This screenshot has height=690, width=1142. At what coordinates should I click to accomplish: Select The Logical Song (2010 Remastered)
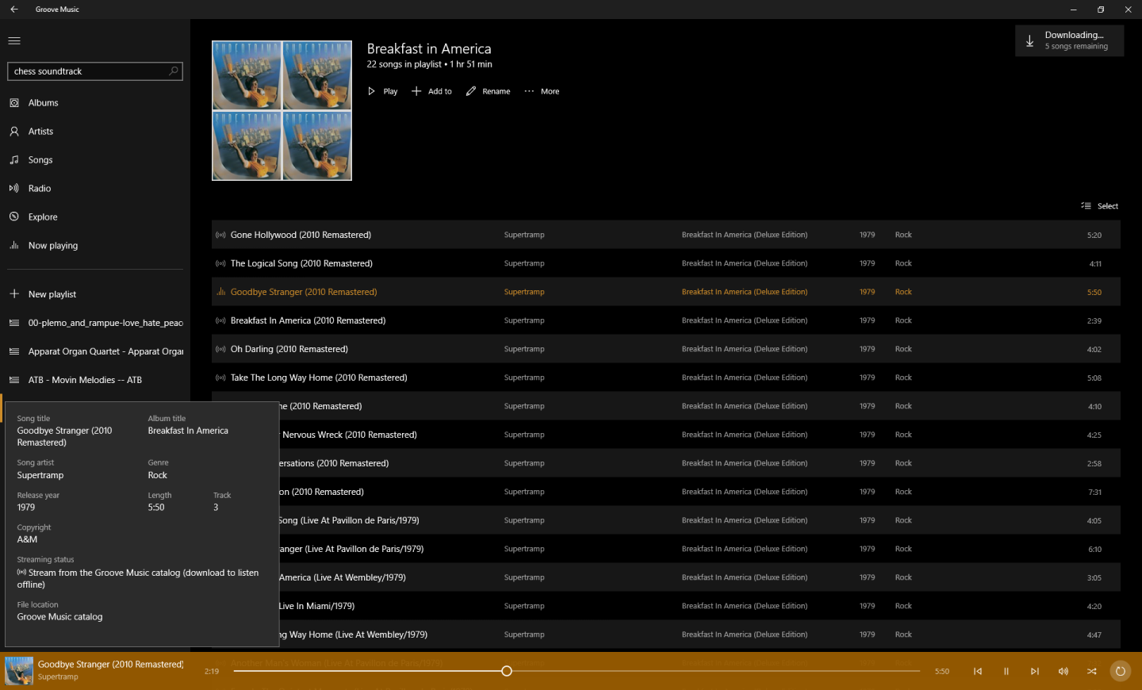(665, 263)
